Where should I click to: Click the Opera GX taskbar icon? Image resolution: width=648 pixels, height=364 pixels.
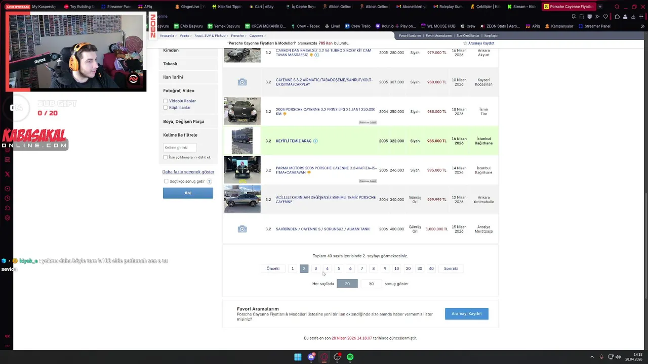(324, 357)
